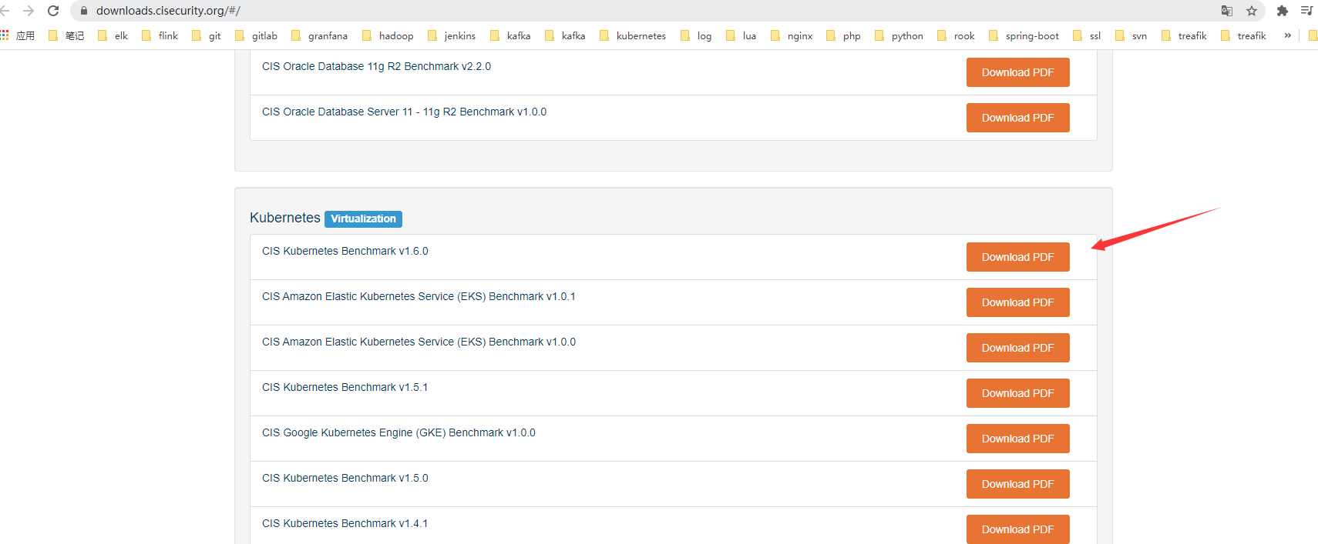Download PDF for Kubernetes Benchmark v1.4.1

click(x=1017, y=529)
